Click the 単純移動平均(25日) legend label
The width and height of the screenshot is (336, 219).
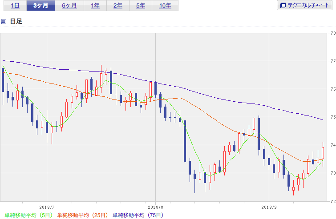point(82,215)
